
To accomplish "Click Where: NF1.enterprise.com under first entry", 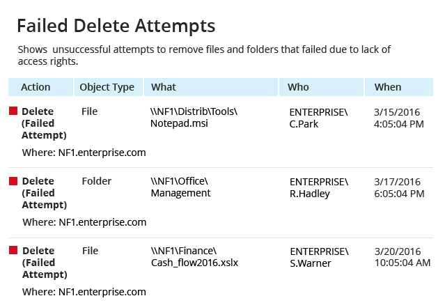I will 84,153.
